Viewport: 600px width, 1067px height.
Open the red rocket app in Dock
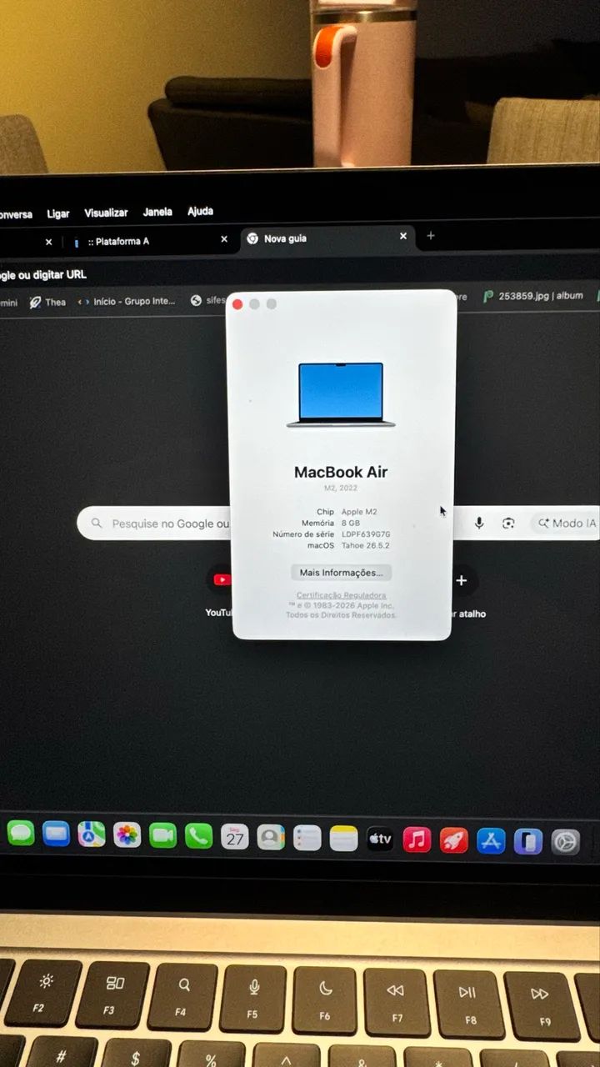pyautogui.click(x=454, y=840)
